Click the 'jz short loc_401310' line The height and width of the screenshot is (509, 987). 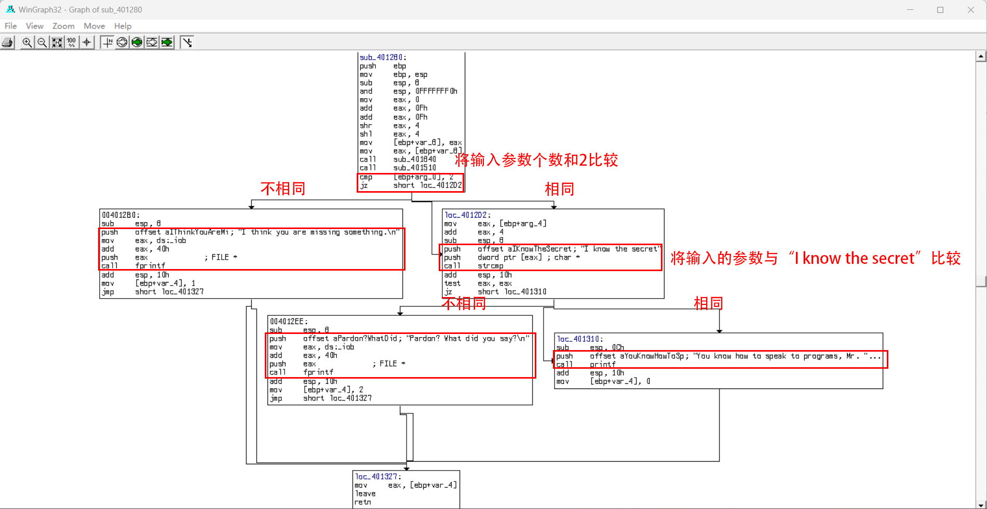pos(495,292)
